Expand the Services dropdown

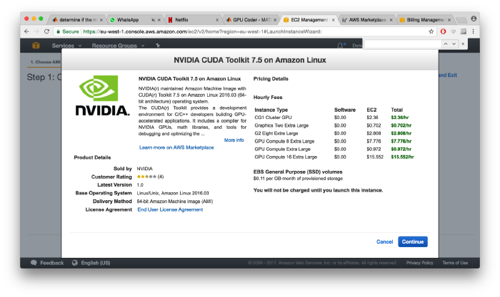(66, 46)
